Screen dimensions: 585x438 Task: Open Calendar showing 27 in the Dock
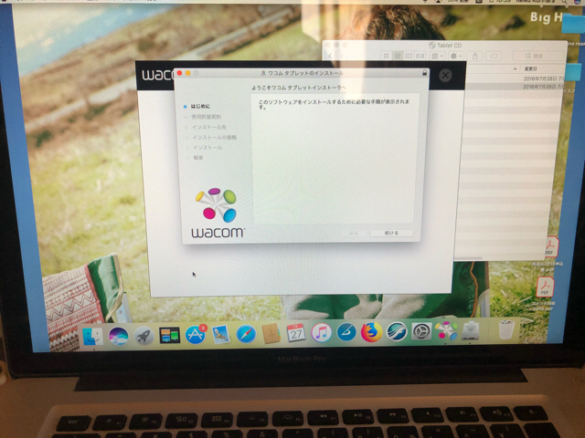296,332
